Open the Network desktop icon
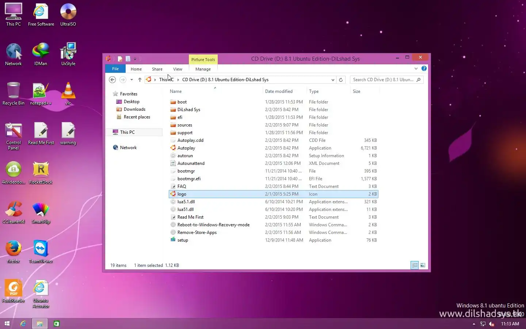526x329 pixels. click(14, 54)
